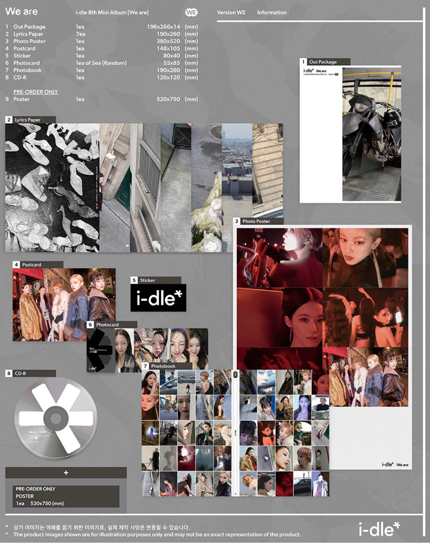Click the 'PRE-ORDER ONLY POSTER' box at bottom
Screen dimensions: 430x543
66,496
